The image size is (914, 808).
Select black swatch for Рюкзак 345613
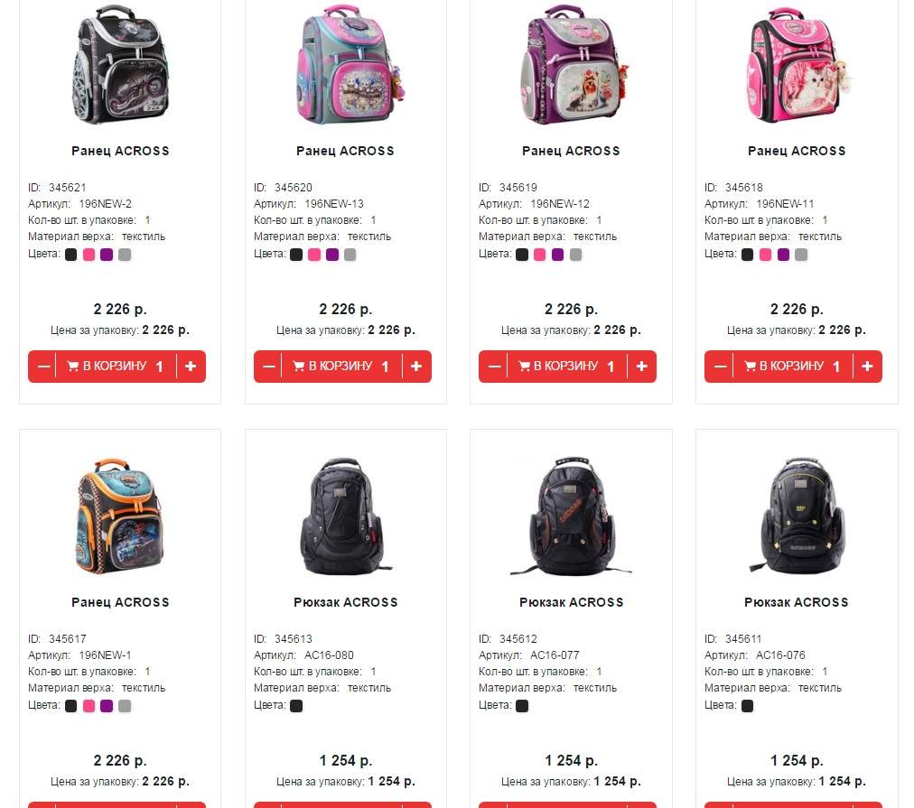296,706
